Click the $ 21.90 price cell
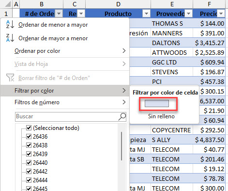 click(x=212, y=111)
